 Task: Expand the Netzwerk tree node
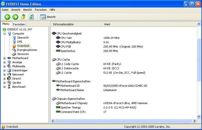coord(4,74)
